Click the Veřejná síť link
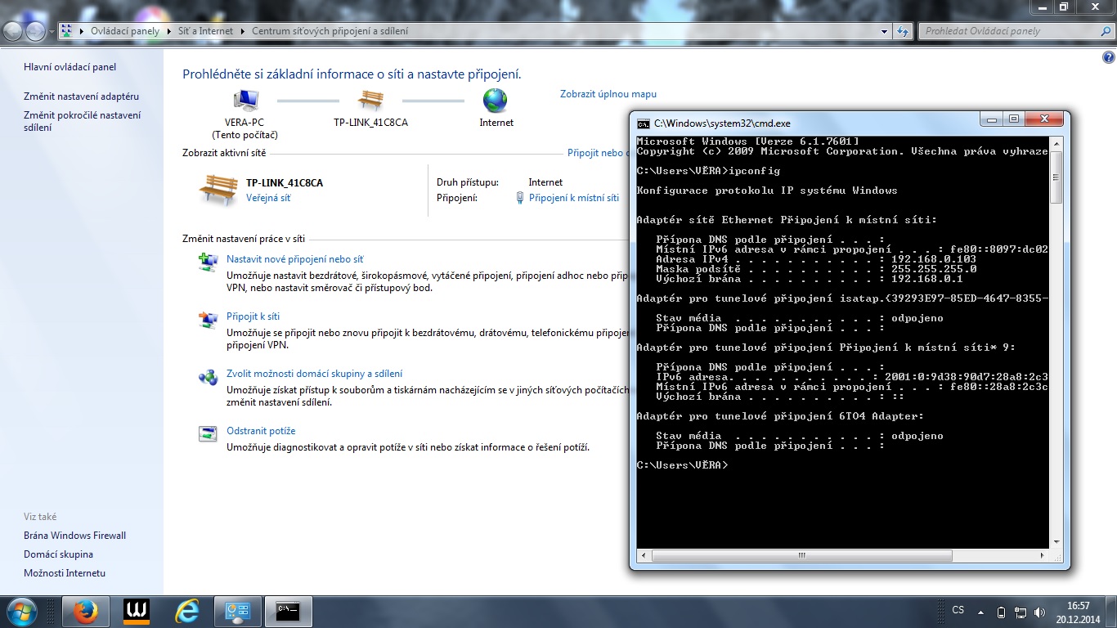Screen dimensions: 1117x628 (268, 198)
